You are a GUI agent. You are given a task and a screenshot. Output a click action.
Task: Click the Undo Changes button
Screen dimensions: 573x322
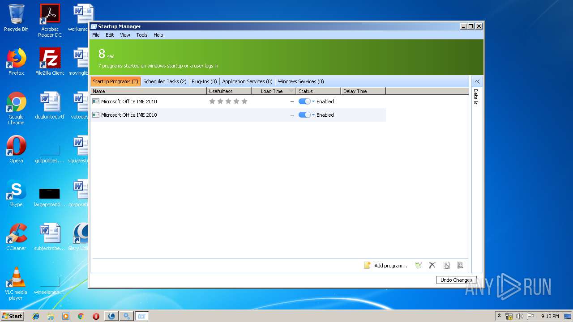pos(456,280)
